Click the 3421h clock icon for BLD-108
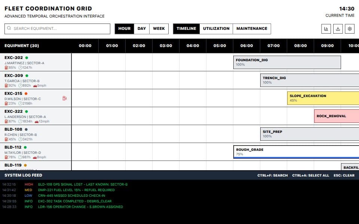Screen dimensions: 359x224 21,139
